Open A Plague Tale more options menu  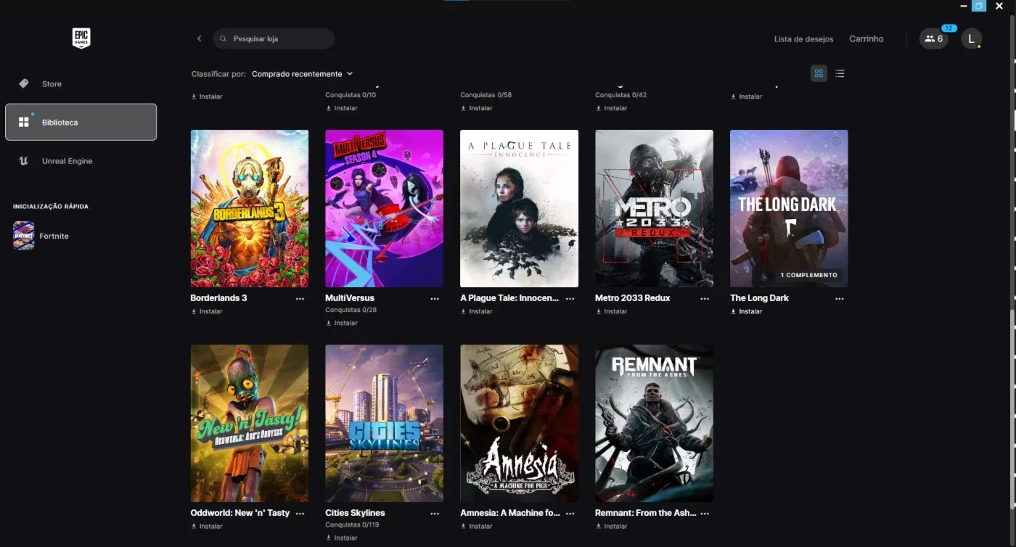570,299
